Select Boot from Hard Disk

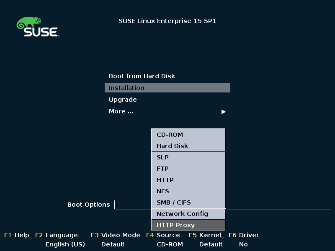[142, 76]
